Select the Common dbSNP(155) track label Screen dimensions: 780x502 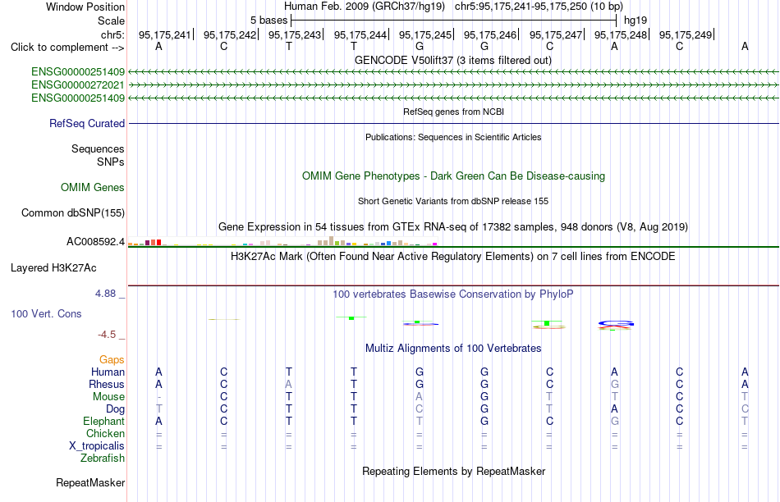pyautogui.click(x=73, y=212)
